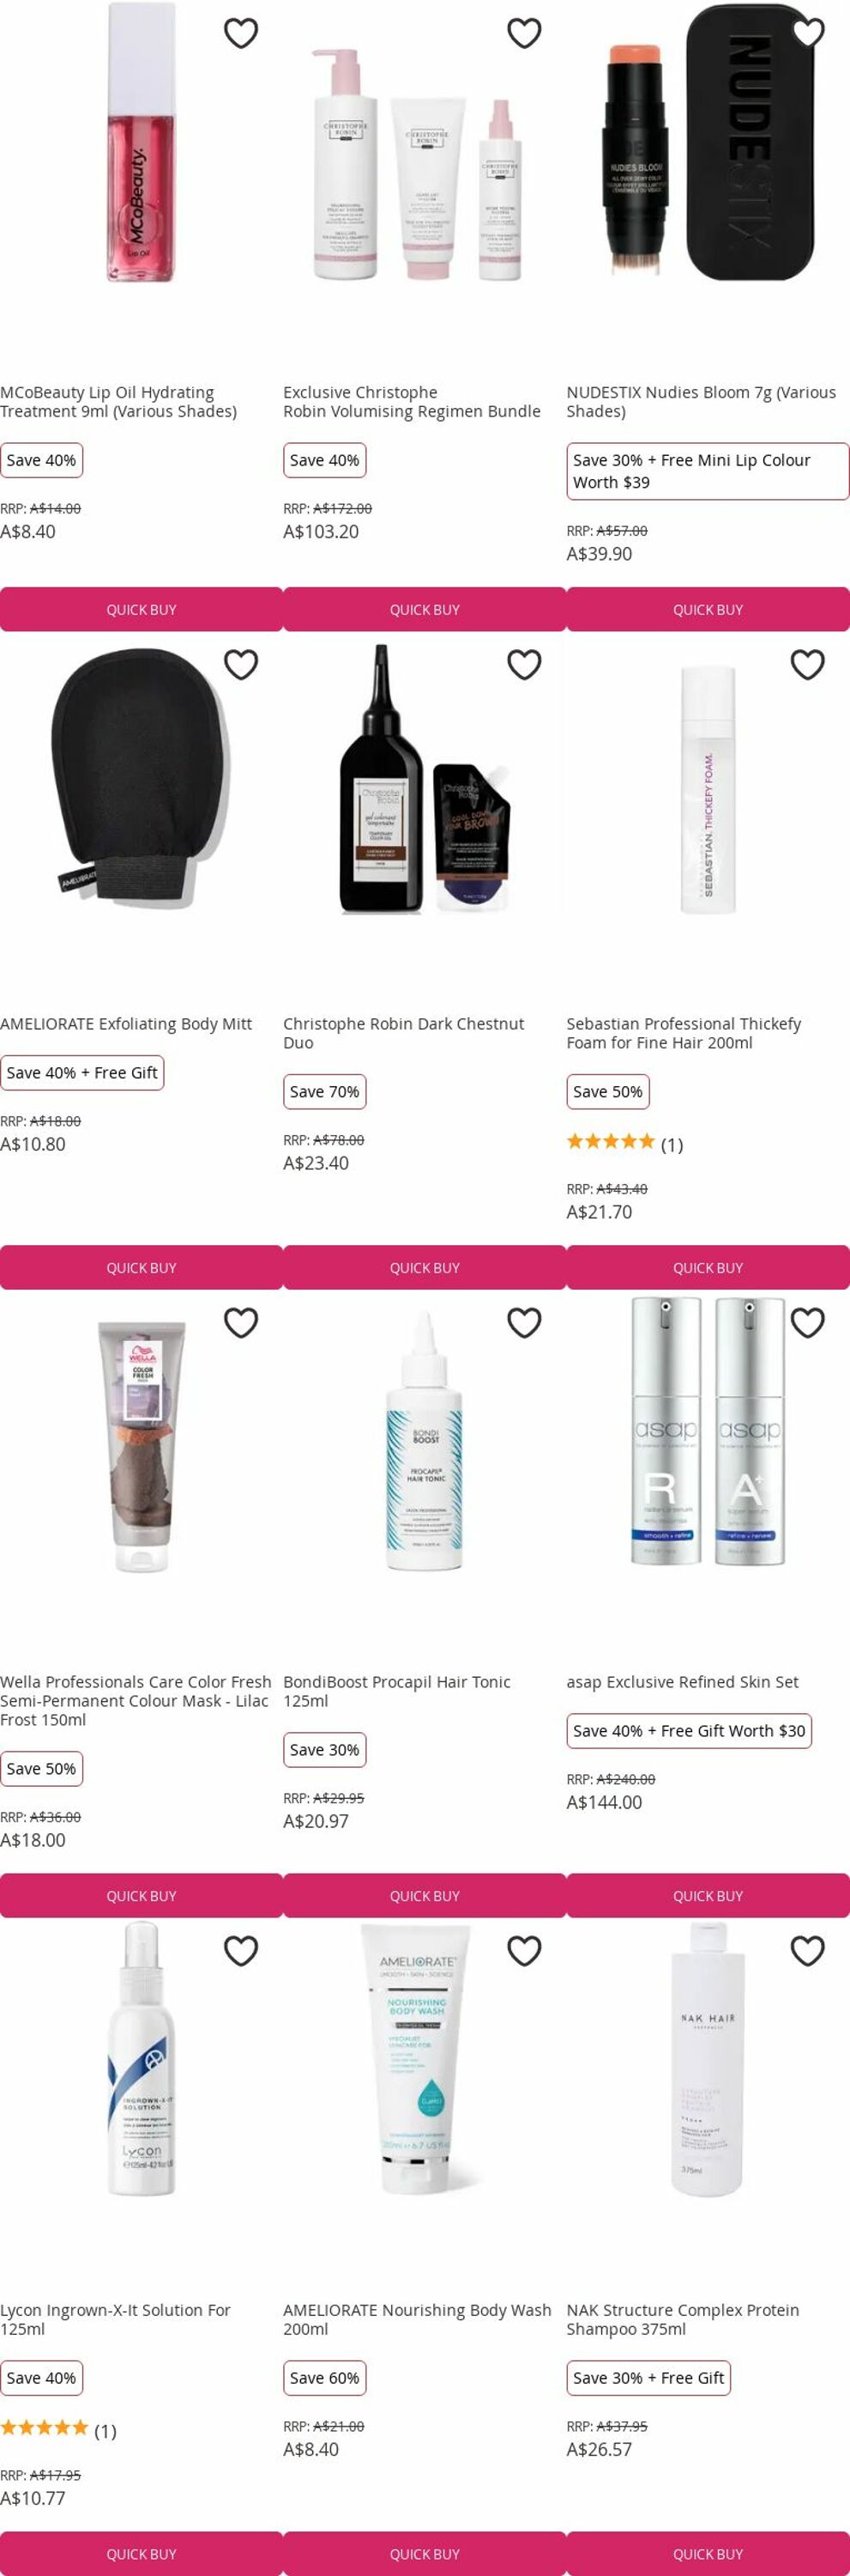Heart the Lycon Ingrown-X-It Solution
The height and width of the screenshot is (2576, 850).
click(x=241, y=1951)
